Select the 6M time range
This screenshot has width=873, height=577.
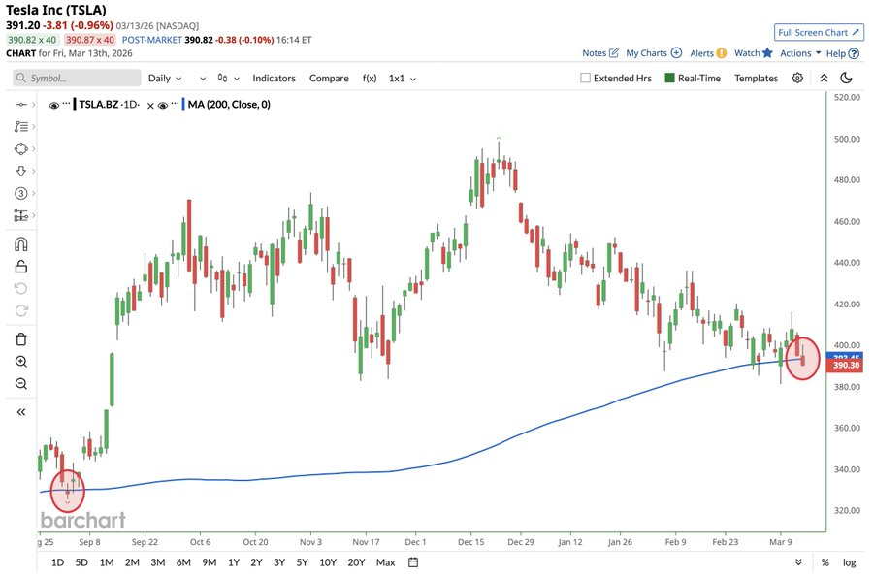(183, 562)
